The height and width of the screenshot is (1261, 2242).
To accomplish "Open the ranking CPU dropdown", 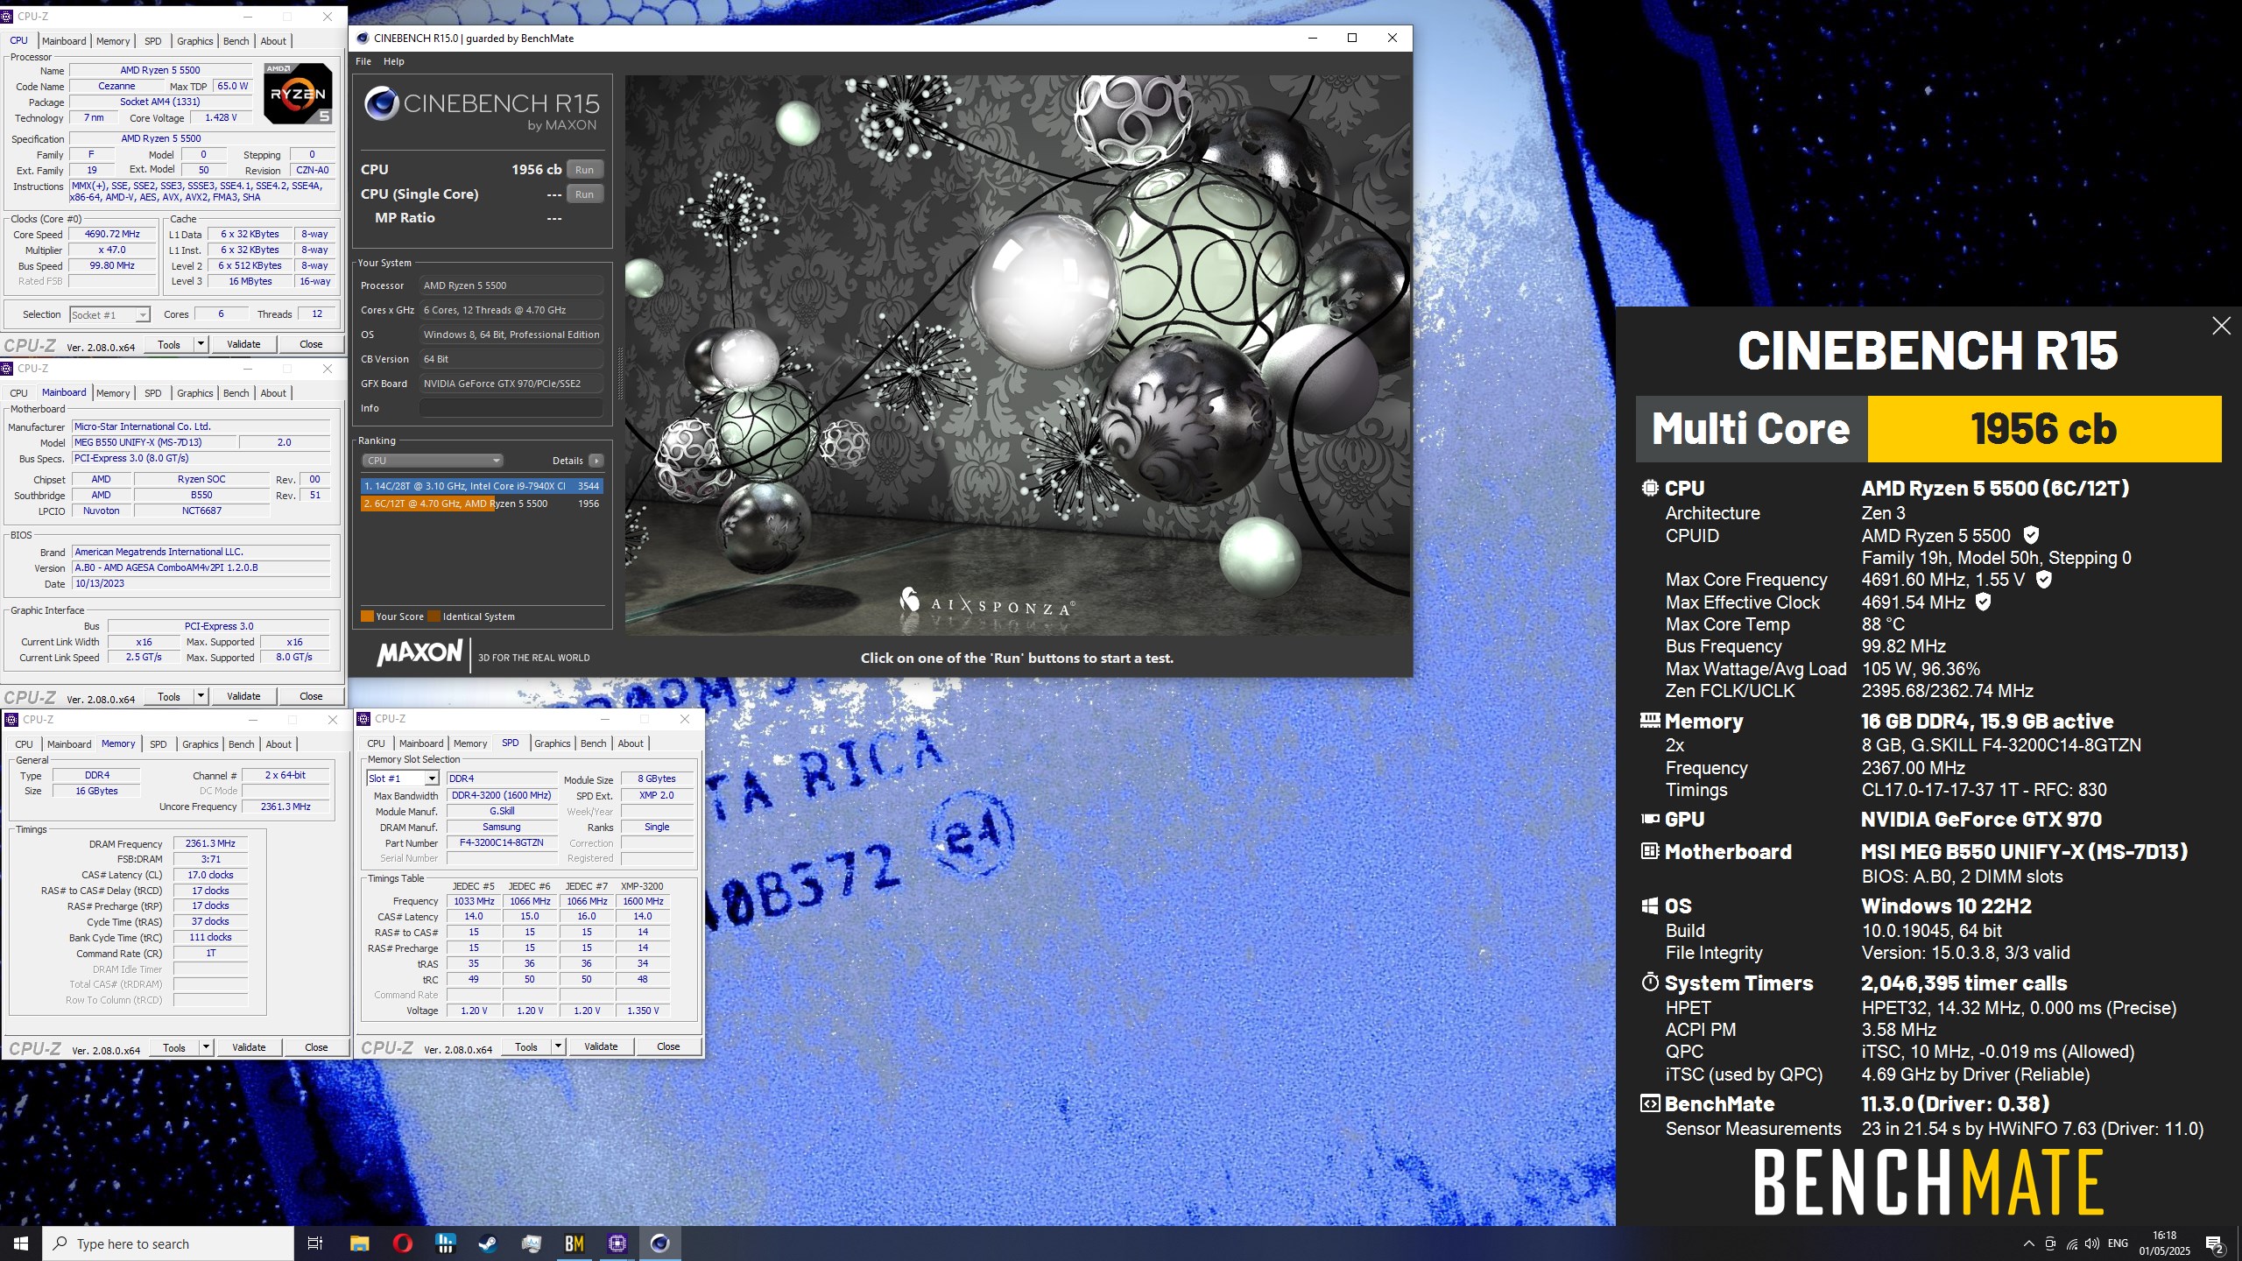I will click(x=433, y=461).
